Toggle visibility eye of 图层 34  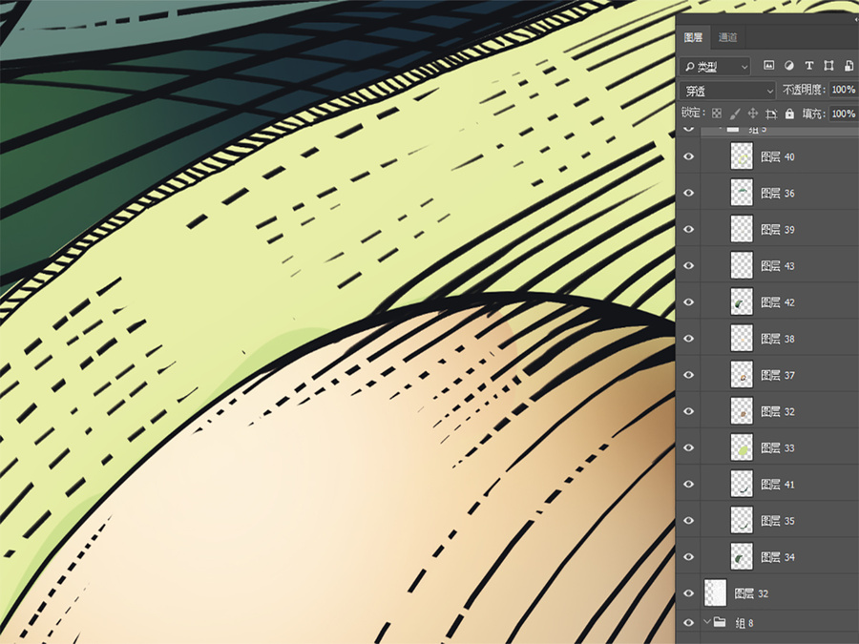(688, 557)
